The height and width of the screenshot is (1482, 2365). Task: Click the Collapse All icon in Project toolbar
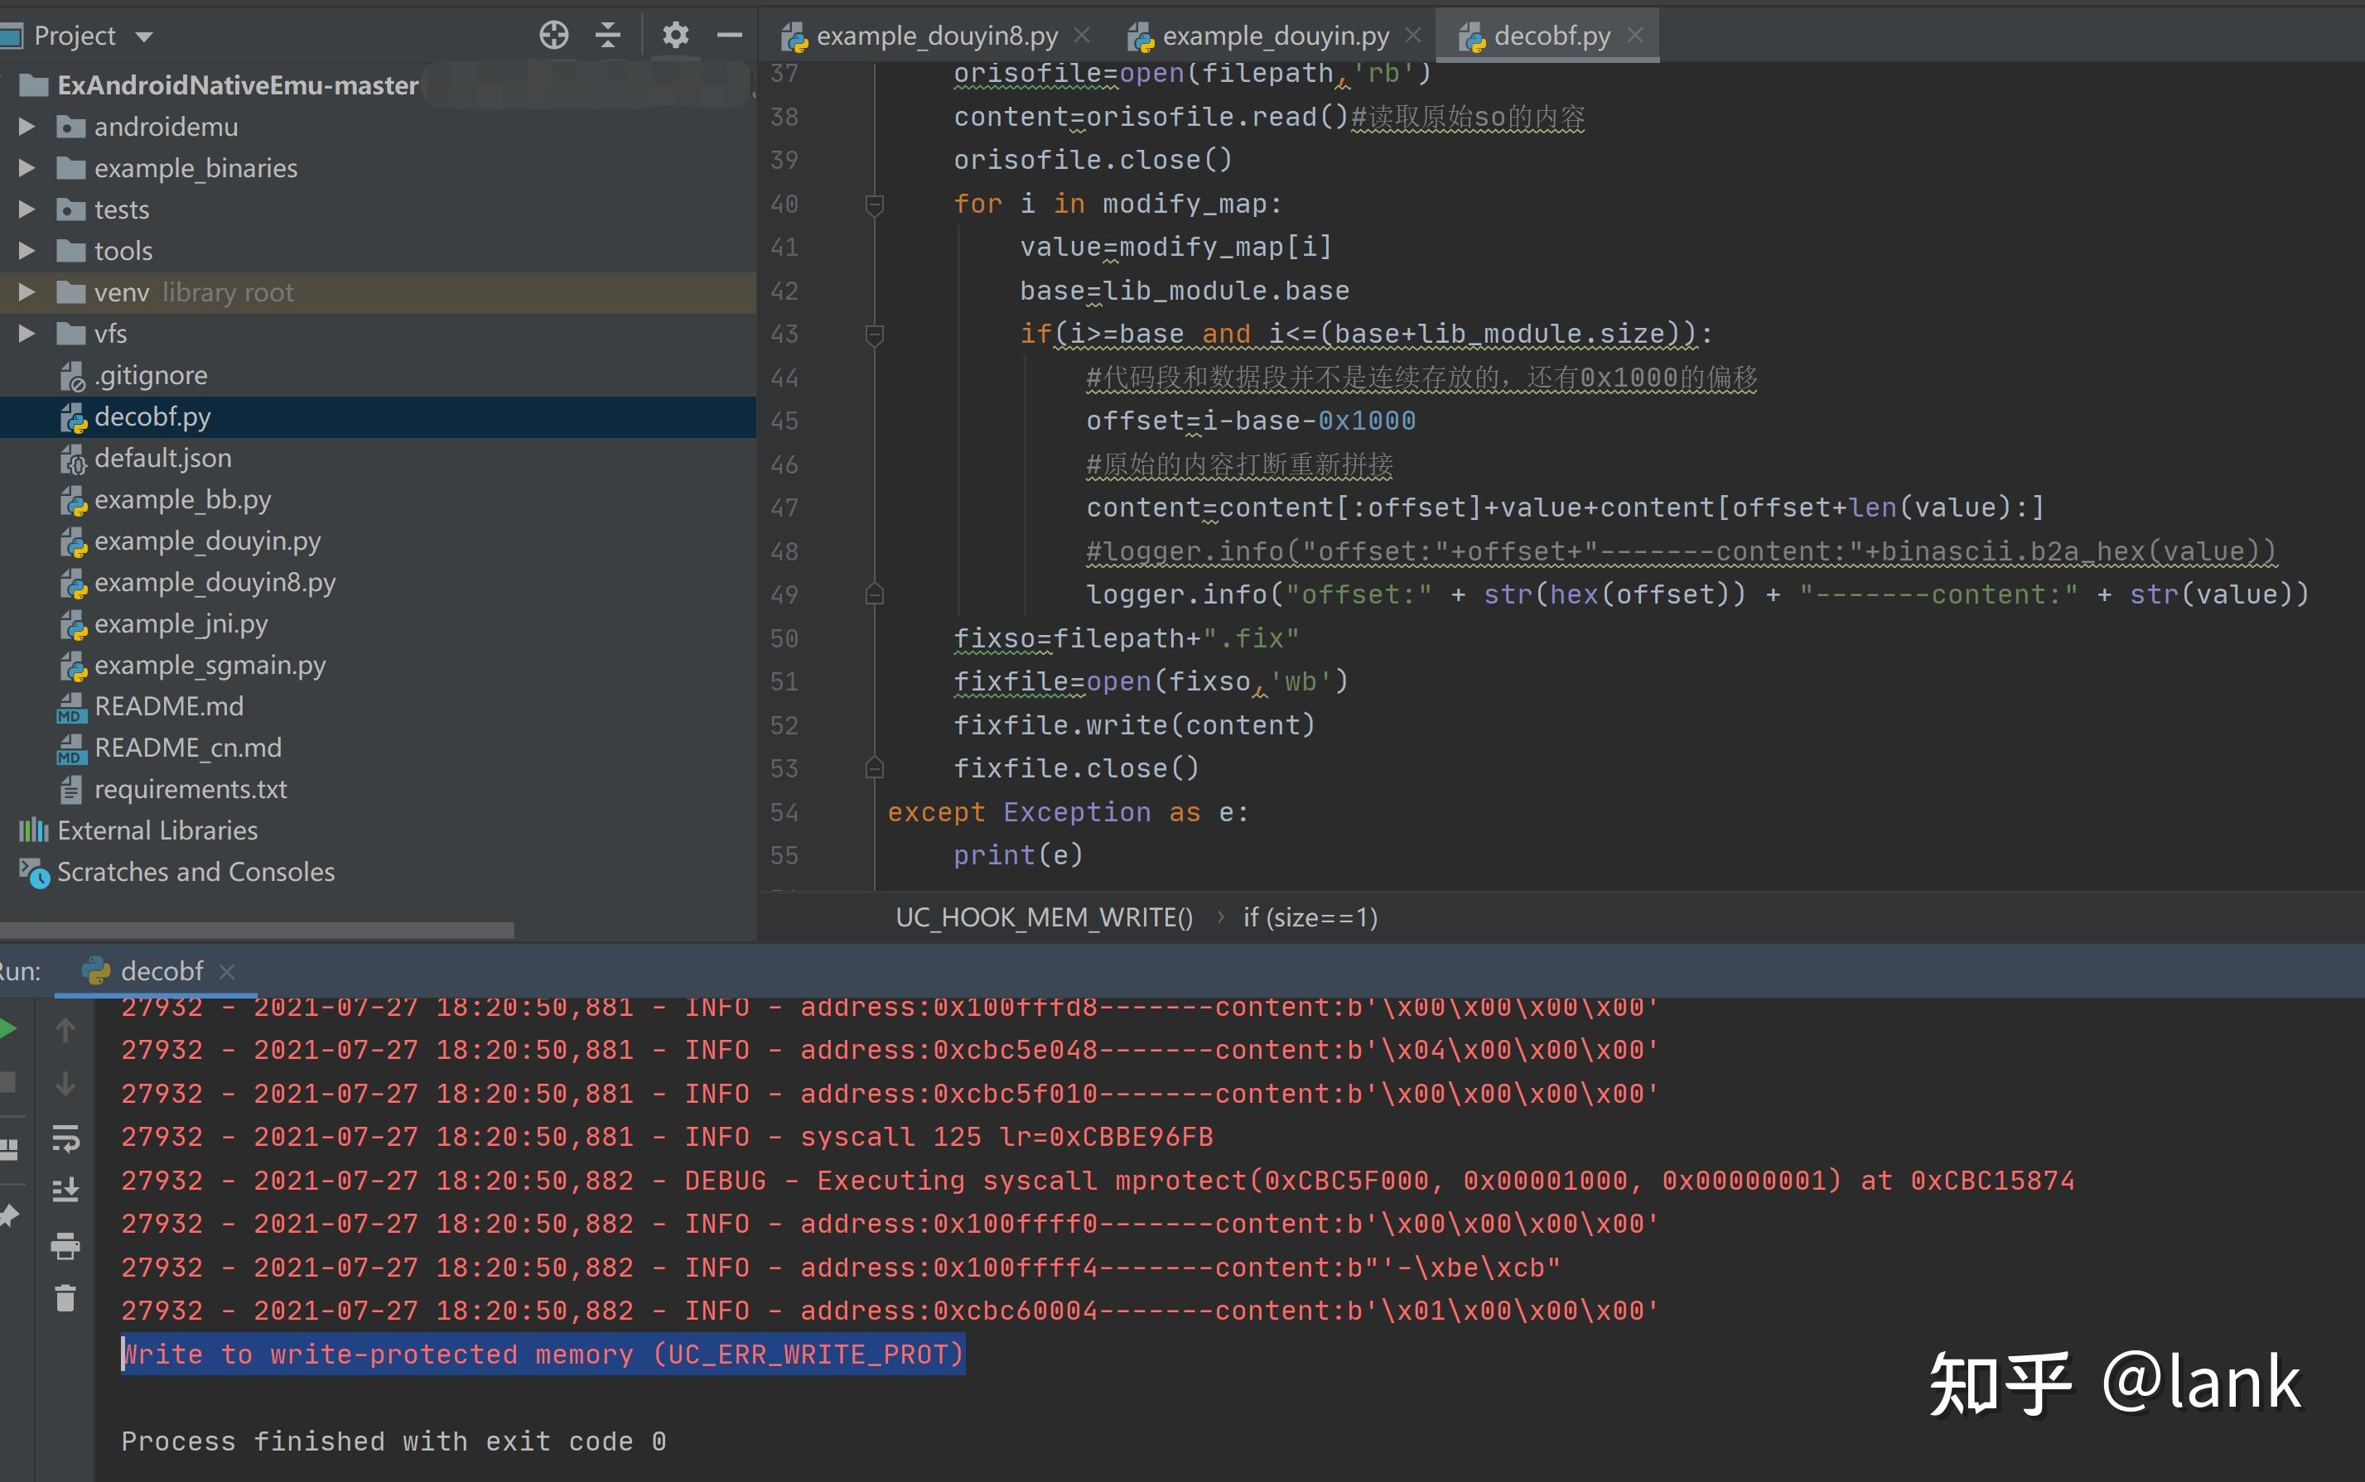click(608, 36)
